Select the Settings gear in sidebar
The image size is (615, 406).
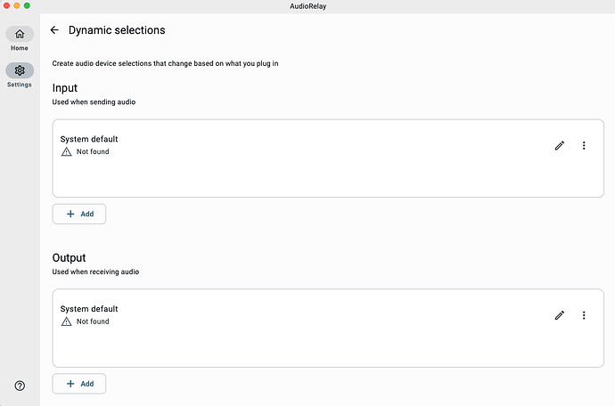(x=20, y=72)
